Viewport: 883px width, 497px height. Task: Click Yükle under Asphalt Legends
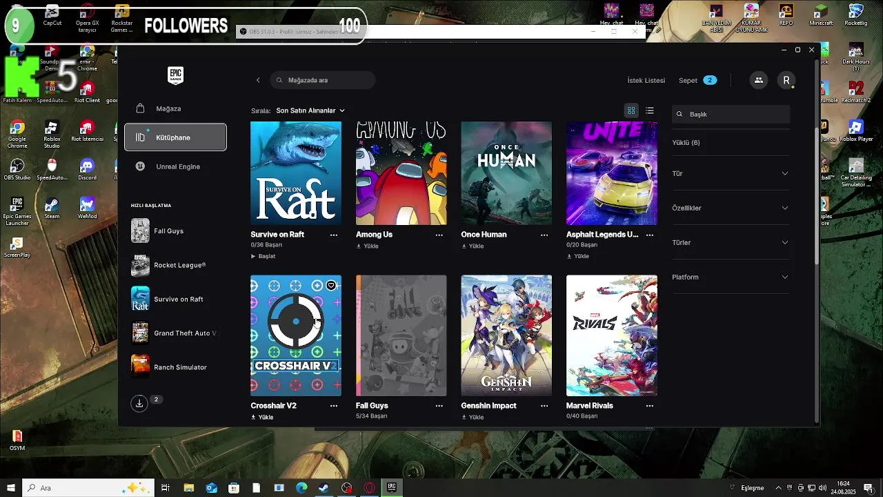coord(577,256)
